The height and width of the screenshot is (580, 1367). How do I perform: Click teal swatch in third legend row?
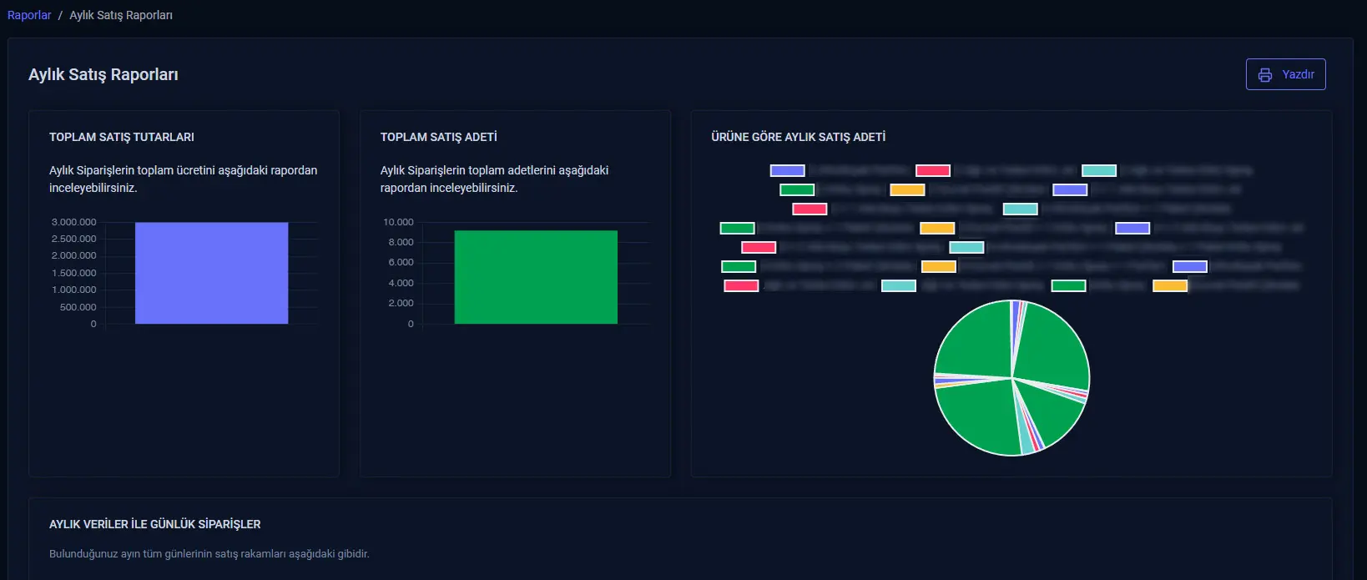tap(1020, 209)
